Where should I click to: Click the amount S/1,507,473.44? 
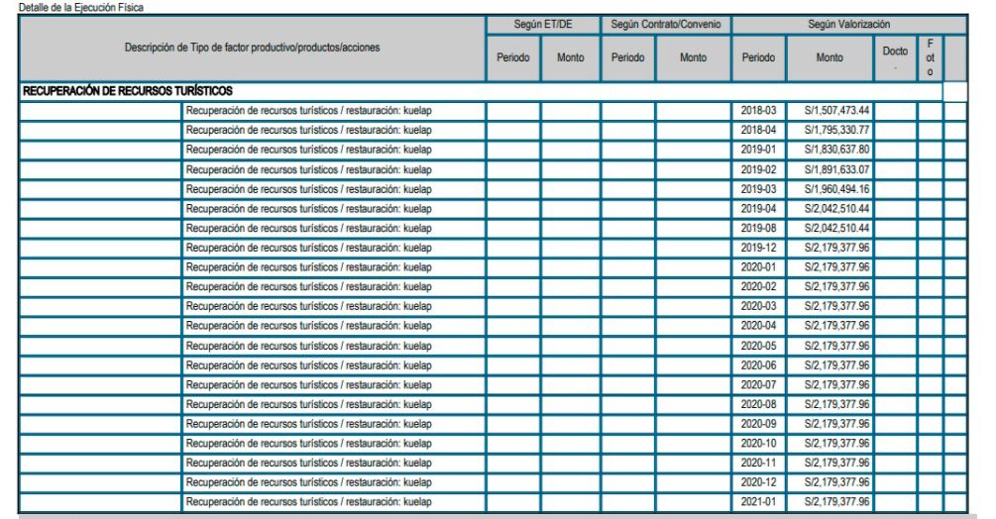pos(830,110)
